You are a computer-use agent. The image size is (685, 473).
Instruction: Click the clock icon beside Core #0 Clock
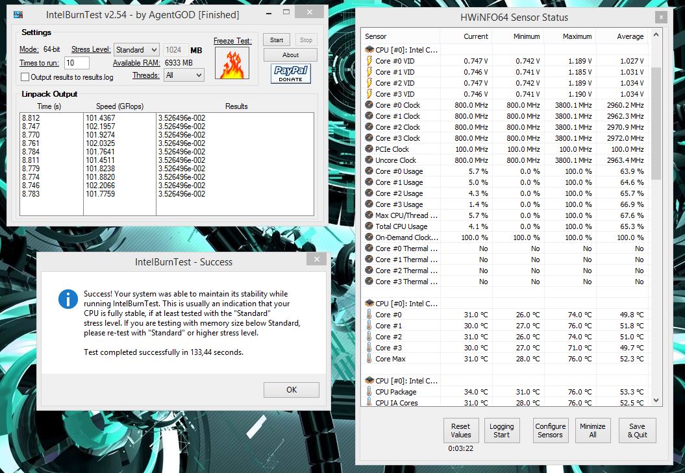coord(369,105)
